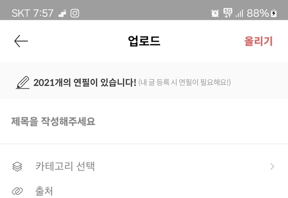Tap the back arrow icon
The width and height of the screenshot is (288, 198).
tap(21, 41)
